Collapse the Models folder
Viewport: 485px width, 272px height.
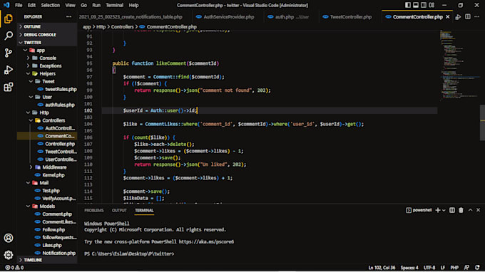47,206
